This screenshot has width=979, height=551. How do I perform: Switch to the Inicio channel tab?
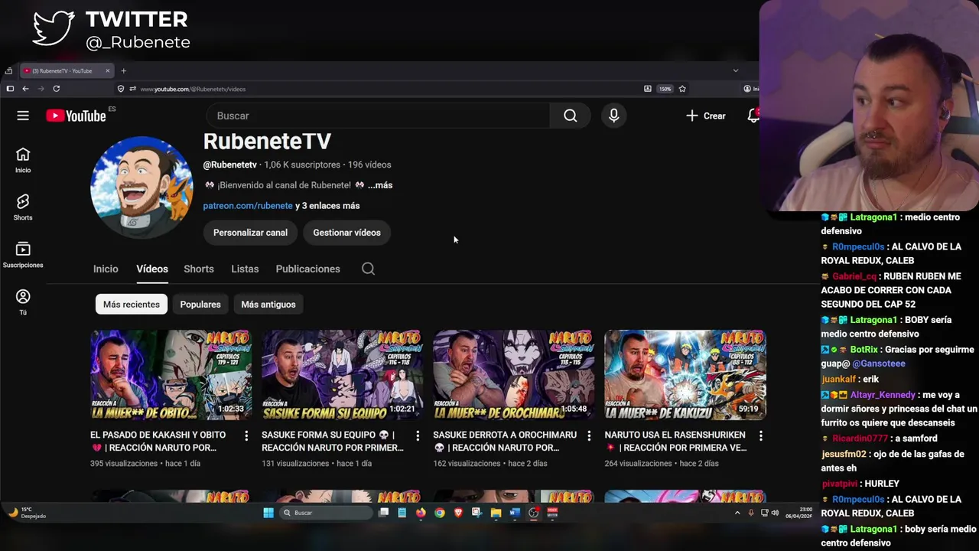click(x=106, y=269)
